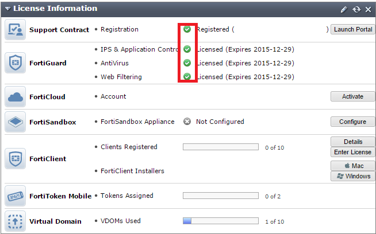Click the FortiSandbox Not Configured status icon
The width and height of the screenshot is (376, 234).
click(187, 122)
